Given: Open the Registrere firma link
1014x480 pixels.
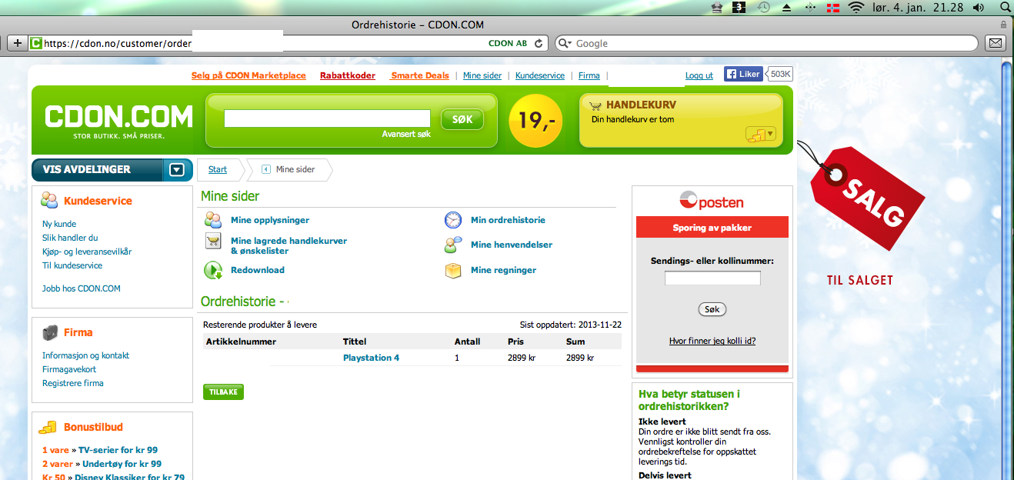Looking at the screenshot, I should (x=73, y=383).
